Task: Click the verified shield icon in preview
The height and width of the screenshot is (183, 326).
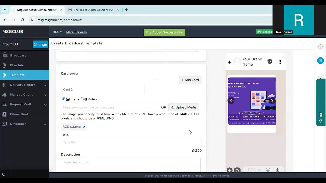Action: click(x=270, y=62)
